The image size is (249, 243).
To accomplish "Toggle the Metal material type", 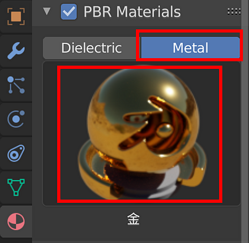I will point(190,47).
